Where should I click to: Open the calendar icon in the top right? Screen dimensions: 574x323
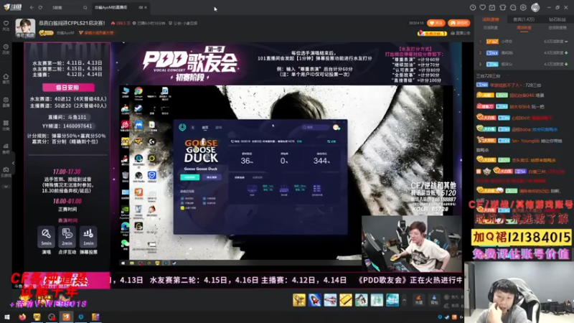click(x=492, y=7)
